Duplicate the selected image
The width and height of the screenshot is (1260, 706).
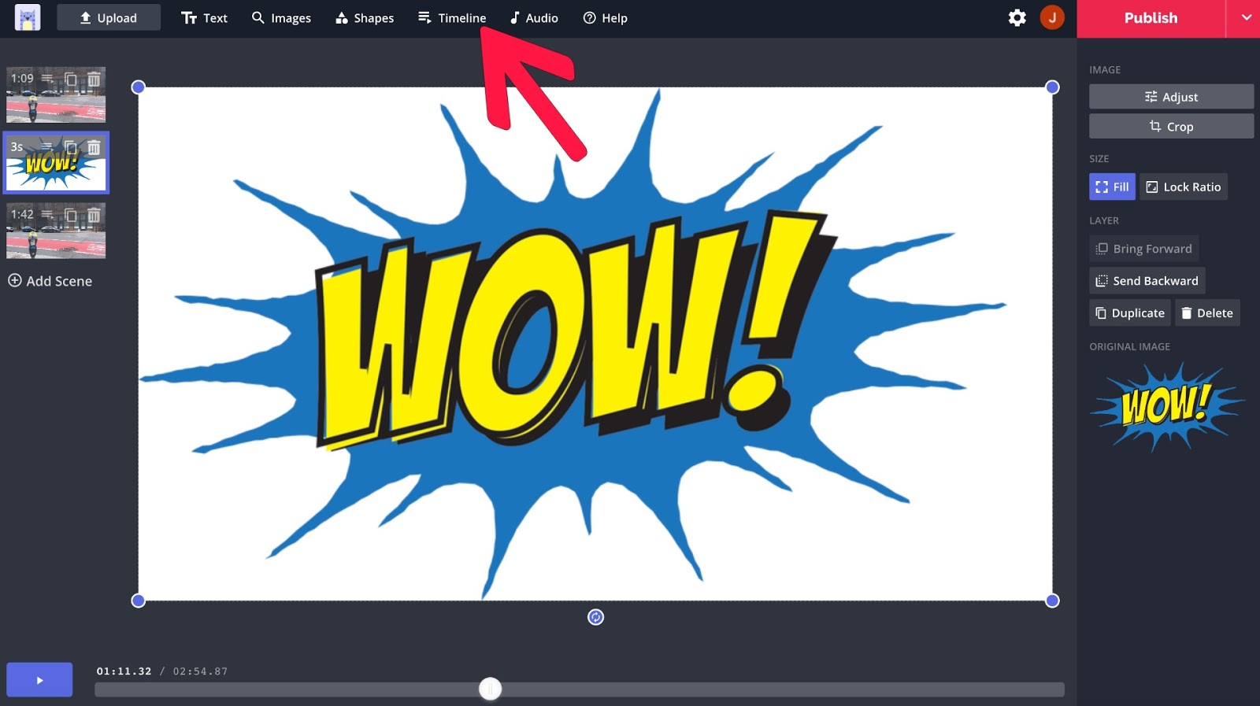[1129, 312]
